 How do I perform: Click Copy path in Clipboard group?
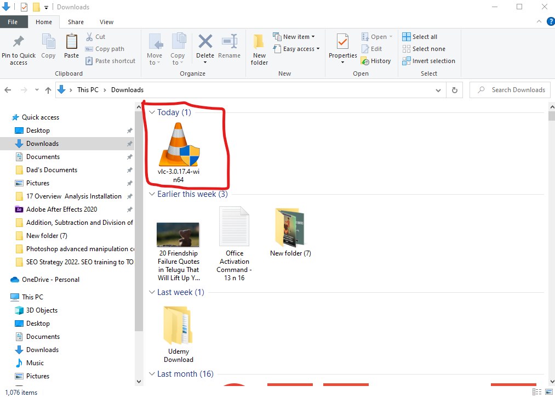[x=105, y=49]
